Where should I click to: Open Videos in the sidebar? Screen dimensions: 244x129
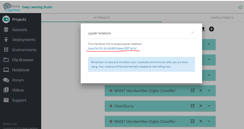[x=14, y=90]
